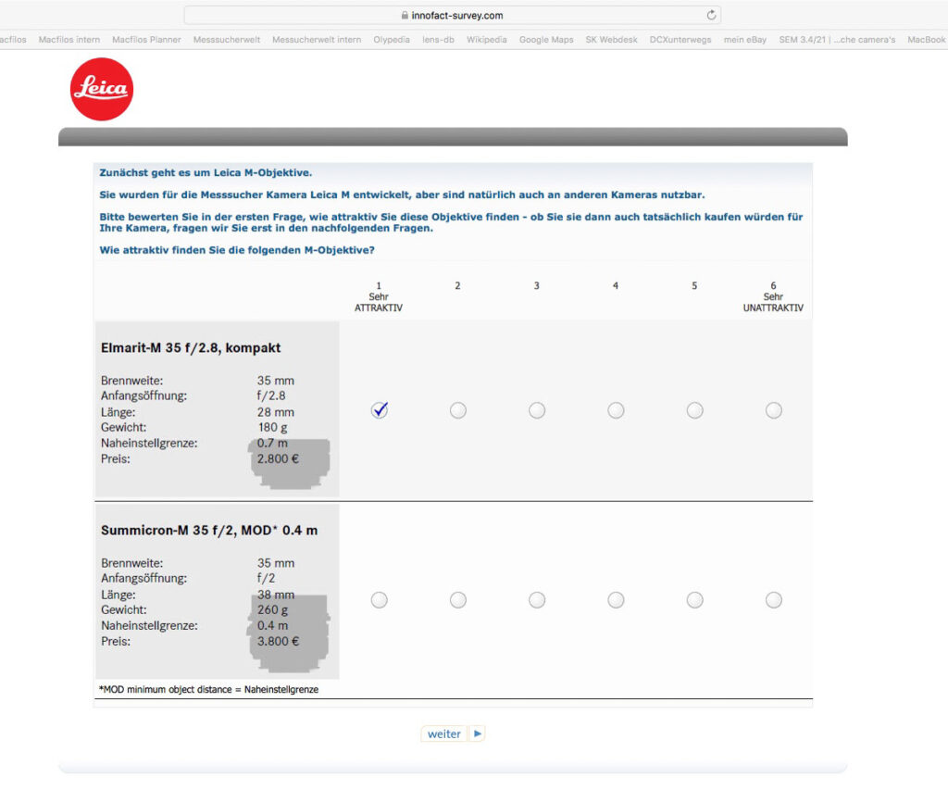This screenshot has height=790, width=948.
Task: Open the Google Maps bookmark
Action: (546, 39)
